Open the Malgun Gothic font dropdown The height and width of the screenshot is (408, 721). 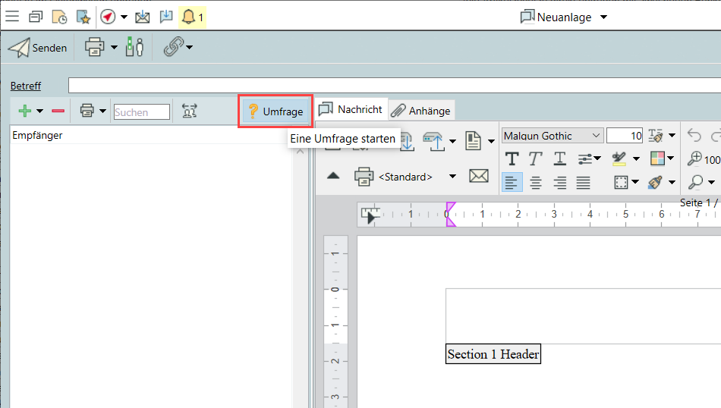pos(596,136)
